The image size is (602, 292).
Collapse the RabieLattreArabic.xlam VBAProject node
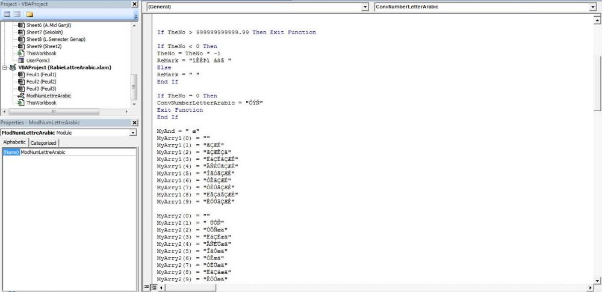click(x=5, y=67)
